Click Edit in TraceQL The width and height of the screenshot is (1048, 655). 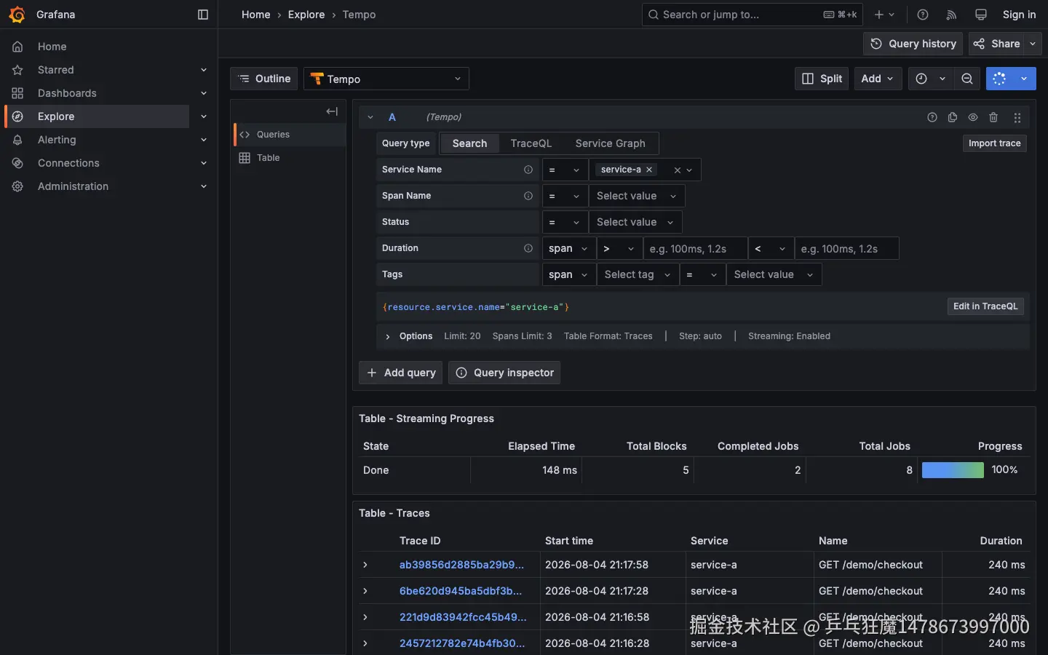(985, 306)
